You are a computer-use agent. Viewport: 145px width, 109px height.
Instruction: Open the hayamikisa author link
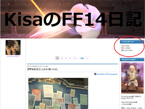(101, 74)
